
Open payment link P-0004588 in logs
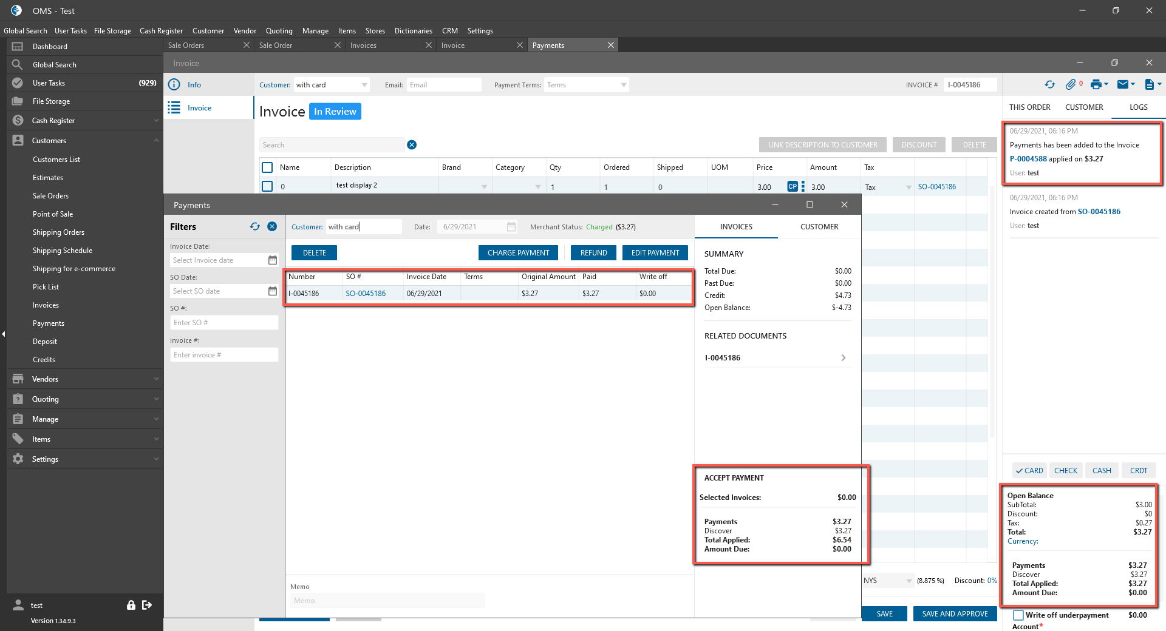[x=1028, y=159]
